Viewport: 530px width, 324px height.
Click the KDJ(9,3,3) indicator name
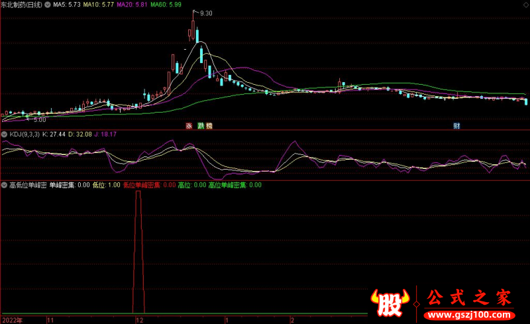[x=24, y=135]
